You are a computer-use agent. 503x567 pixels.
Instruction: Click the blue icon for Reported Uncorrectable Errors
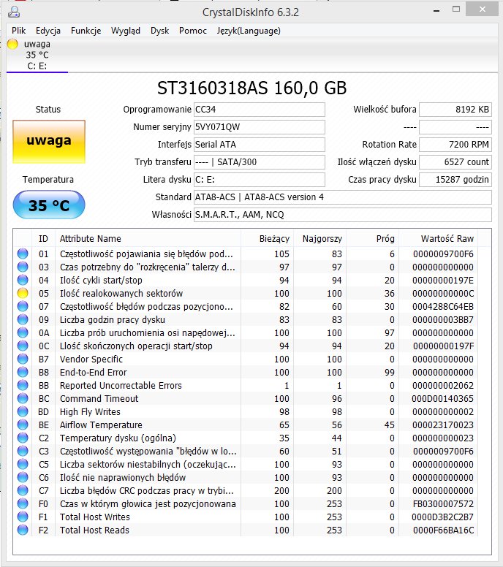point(23,386)
